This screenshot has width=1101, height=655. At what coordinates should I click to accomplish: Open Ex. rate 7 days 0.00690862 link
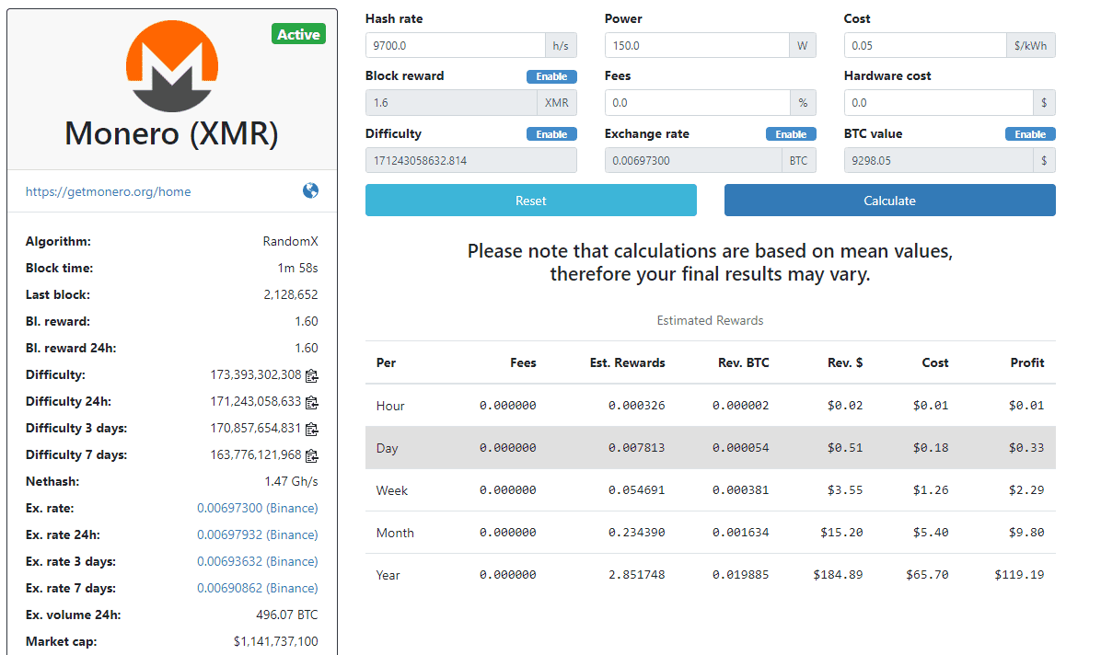tap(257, 588)
